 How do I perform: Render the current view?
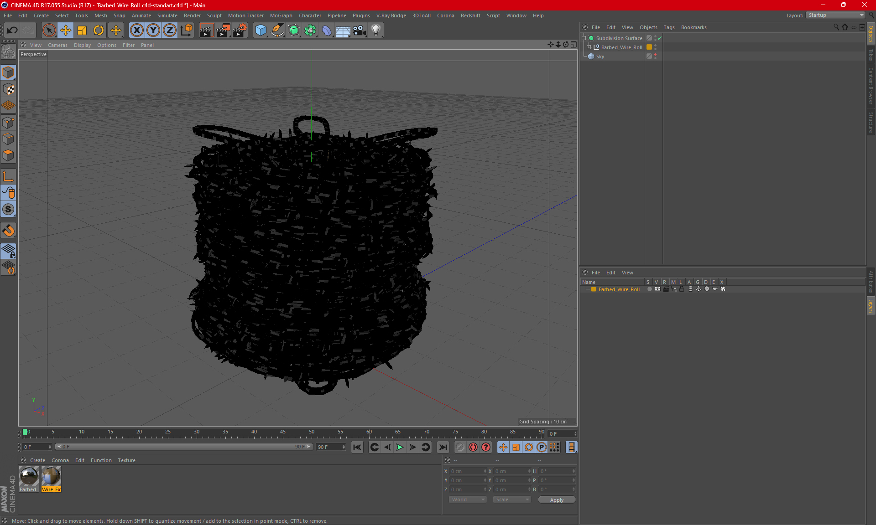pos(206,31)
